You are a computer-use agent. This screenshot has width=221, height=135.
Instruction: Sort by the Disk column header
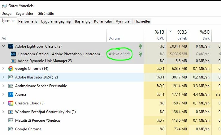pyautogui.click(x=200, y=36)
